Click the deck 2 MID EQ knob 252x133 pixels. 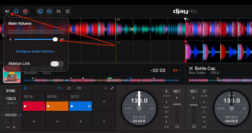(x=204, y=113)
